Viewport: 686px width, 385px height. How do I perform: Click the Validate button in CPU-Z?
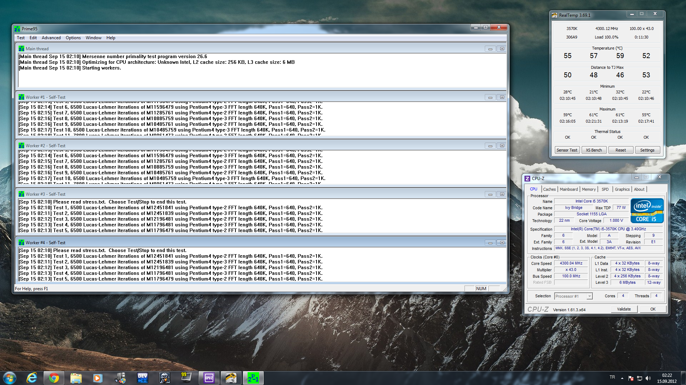point(624,309)
